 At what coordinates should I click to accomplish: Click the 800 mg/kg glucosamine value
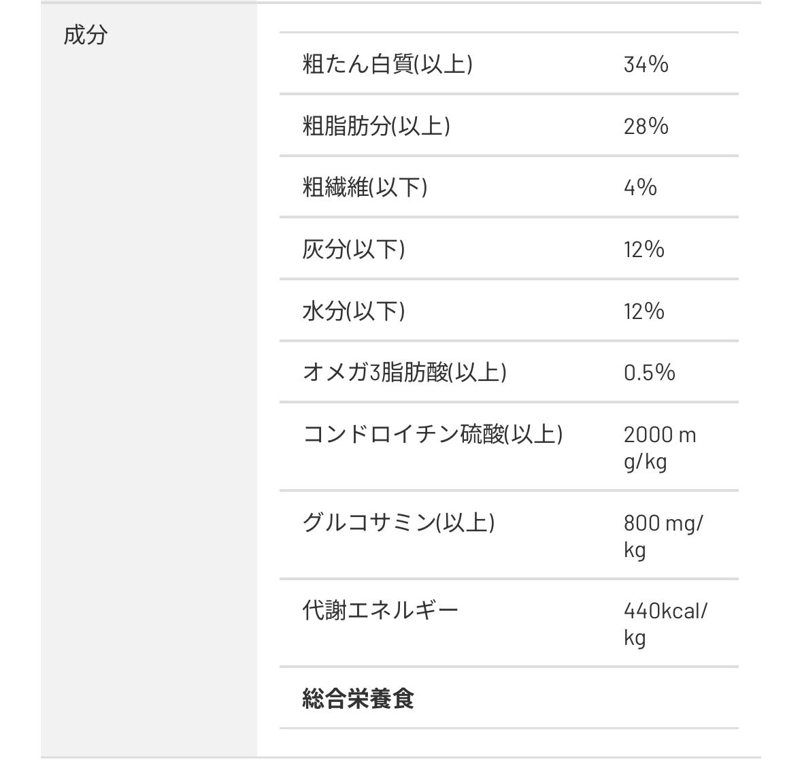[663, 536]
